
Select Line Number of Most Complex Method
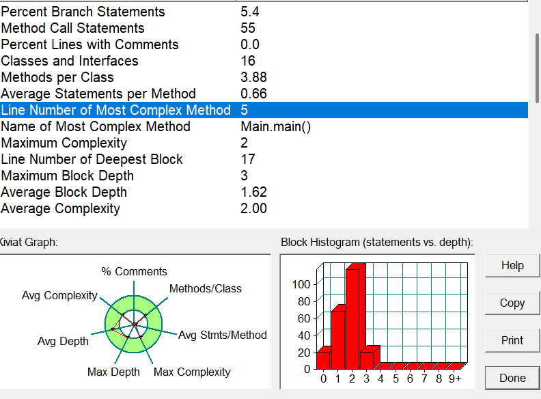264,110
